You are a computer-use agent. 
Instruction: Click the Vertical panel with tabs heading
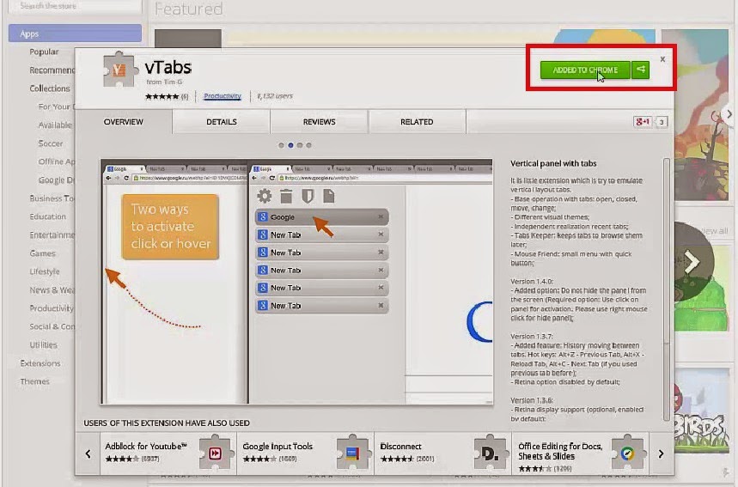coord(553,164)
